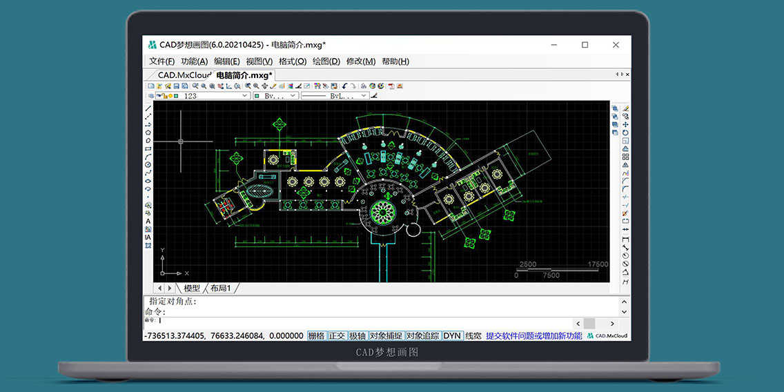The image size is (784, 392).
Task: Click the New drawing icon
Action: [151, 86]
